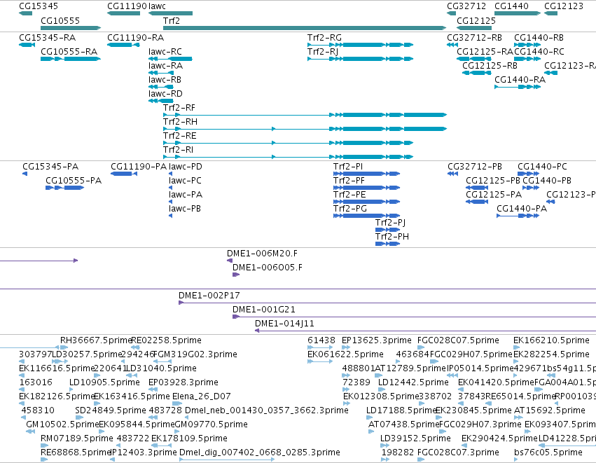Select transcript Trf2-RI
Screen dimensions: 596x463
(288, 157)
